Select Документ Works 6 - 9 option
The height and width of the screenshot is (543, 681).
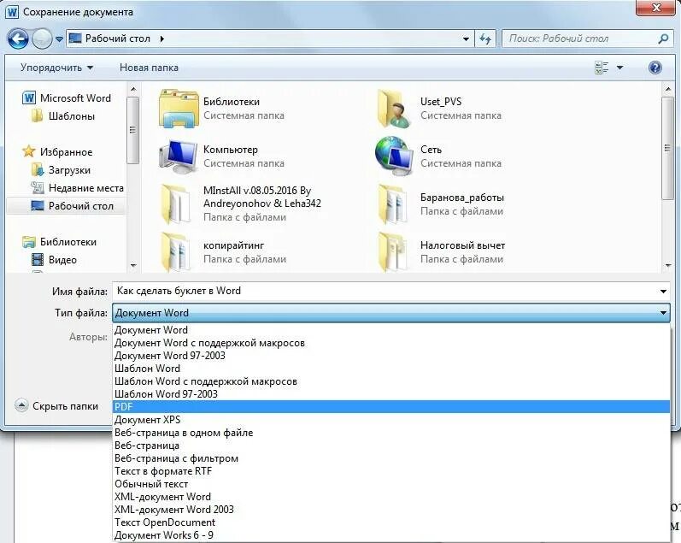(390, 535)
